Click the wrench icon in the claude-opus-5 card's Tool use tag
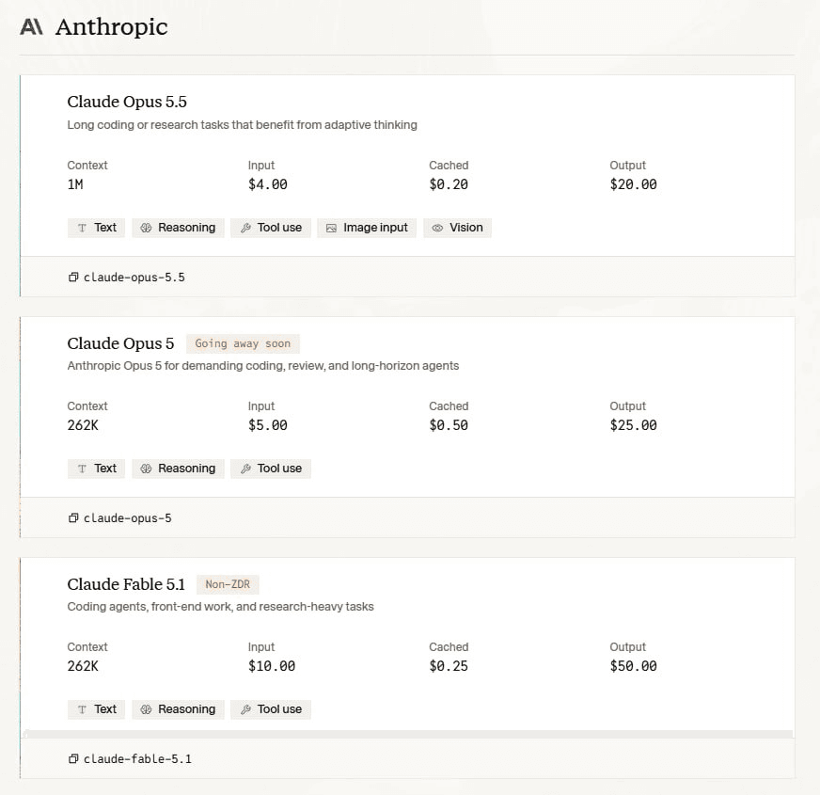 tap(245, 469)
